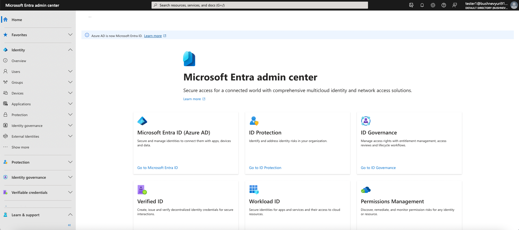Click the Workload ID card icon
This screenshot has width=519, height=230.
pyautogui.click(x=254, y=190)
